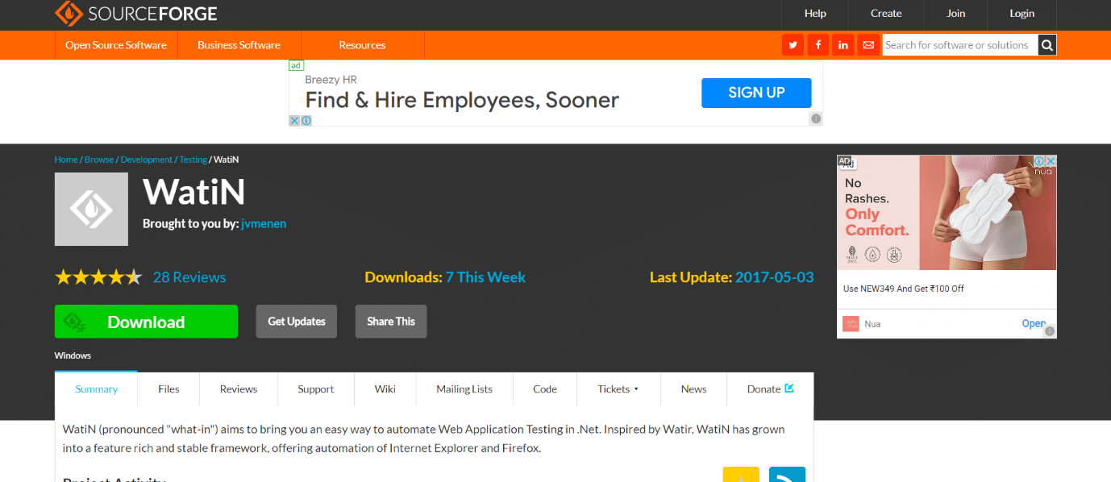
Task: Close the Nua sidebar ad X icon
Action: tap(1051, 161)
